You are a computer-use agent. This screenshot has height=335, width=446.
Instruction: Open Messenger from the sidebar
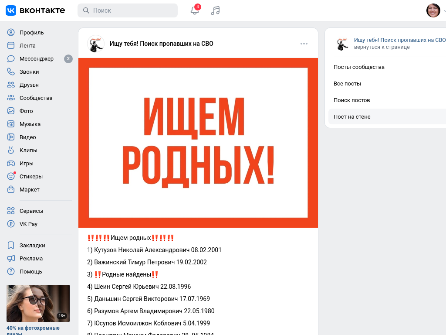(36, 58)
